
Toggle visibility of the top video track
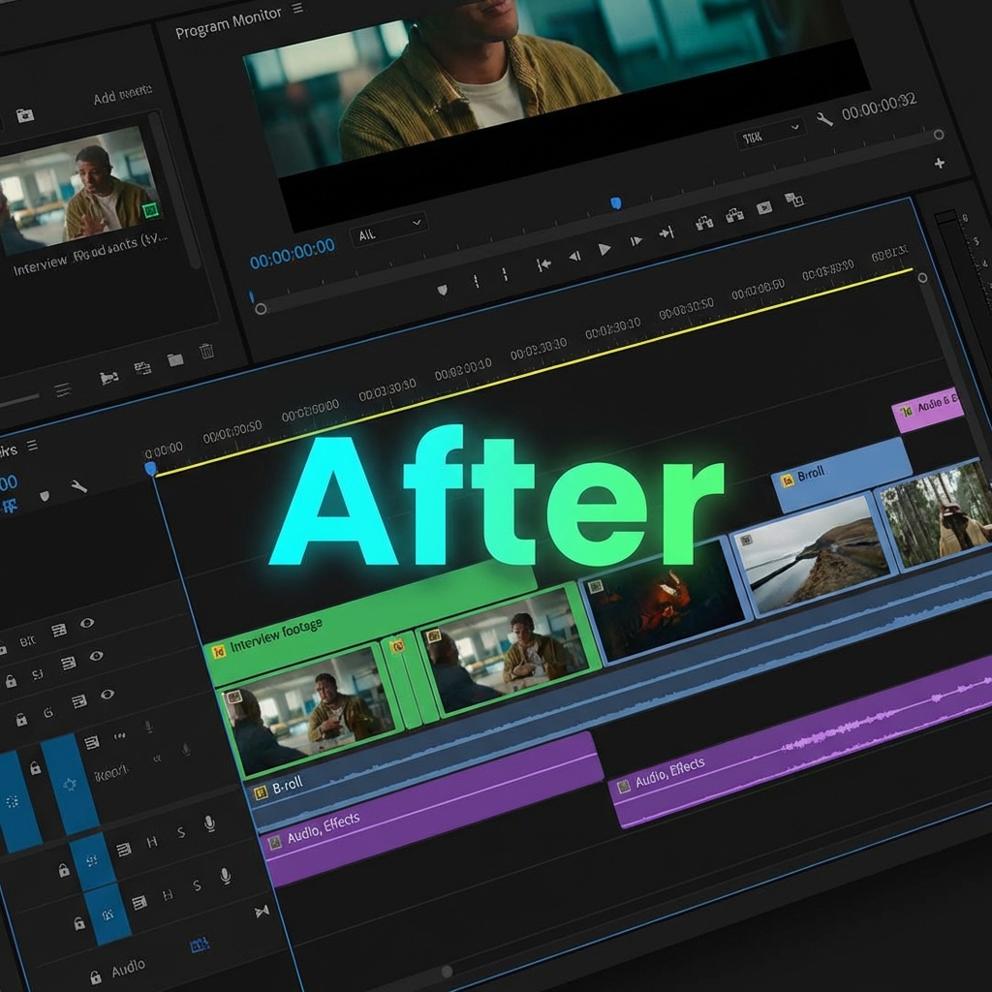point(87,621)
